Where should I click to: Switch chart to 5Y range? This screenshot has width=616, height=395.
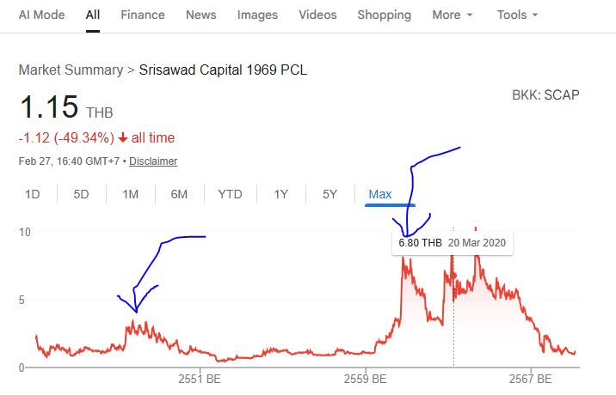tap(330, 194)
